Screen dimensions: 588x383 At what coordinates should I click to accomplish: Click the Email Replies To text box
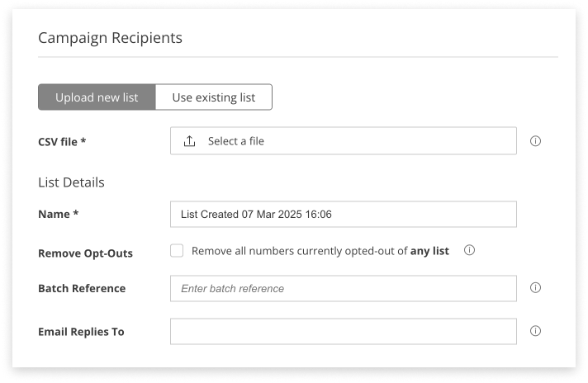[x=343, y=332]
